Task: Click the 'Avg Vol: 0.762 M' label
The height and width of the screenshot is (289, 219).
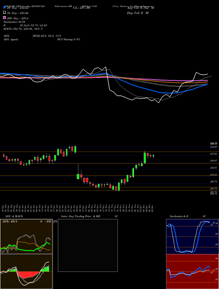Action: [141, 8]
